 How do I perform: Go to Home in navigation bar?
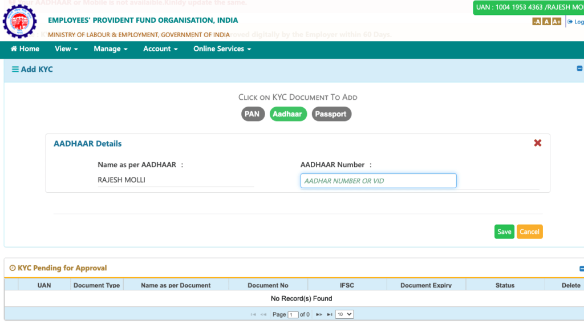(25, 49)
